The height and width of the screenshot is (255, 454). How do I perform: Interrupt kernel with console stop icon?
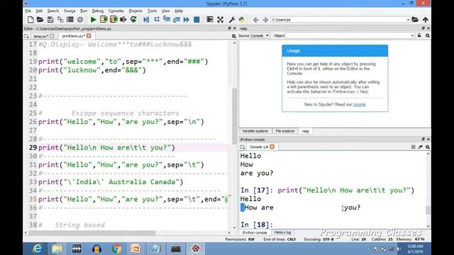413,147
